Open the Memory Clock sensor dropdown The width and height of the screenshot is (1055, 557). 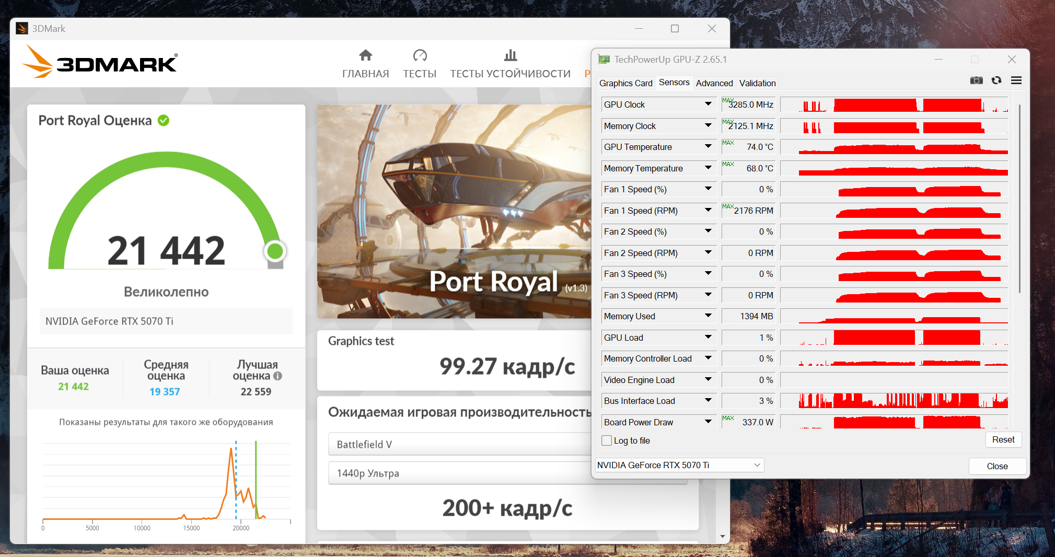(x=708, y=126)
